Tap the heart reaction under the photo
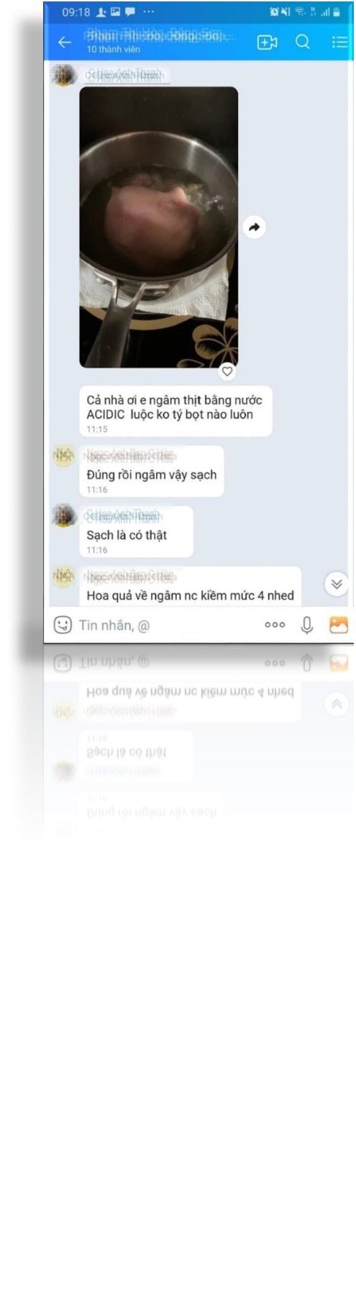The height and width of the screenshot is (1289, 356). 227,371
